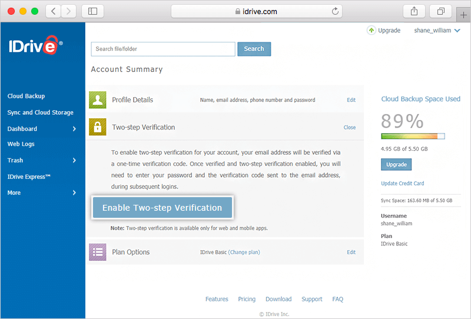The height and width of the screenshot is (319, 471).
Task: Open the Download footer link
Action: (278, 299)
